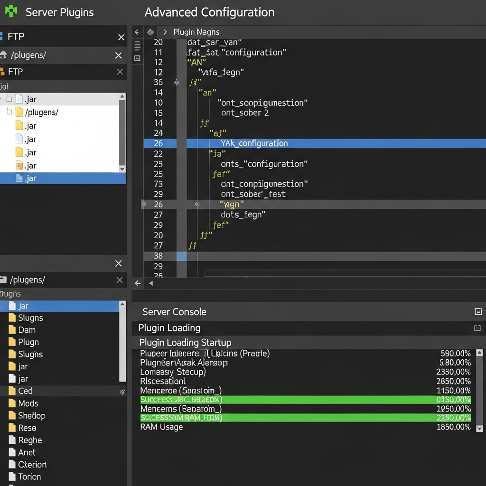Click the upper file tree scrollbar's up arrow
Image resolution: width=486 pixels, height=486 pixels.
click(x=122, y=96)
